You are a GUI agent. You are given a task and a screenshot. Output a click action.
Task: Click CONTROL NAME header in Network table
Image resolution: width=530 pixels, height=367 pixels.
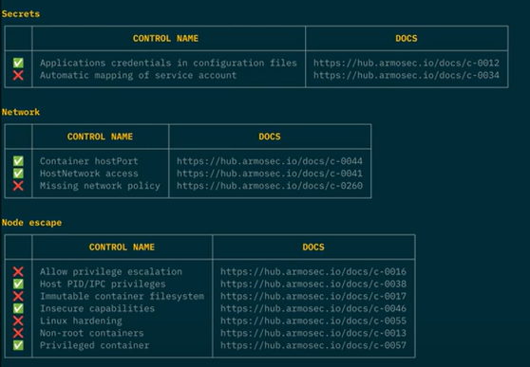pos(100,137)
